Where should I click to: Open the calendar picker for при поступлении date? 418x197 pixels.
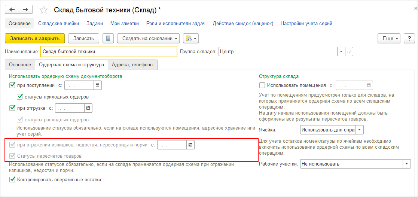(98, 85)
